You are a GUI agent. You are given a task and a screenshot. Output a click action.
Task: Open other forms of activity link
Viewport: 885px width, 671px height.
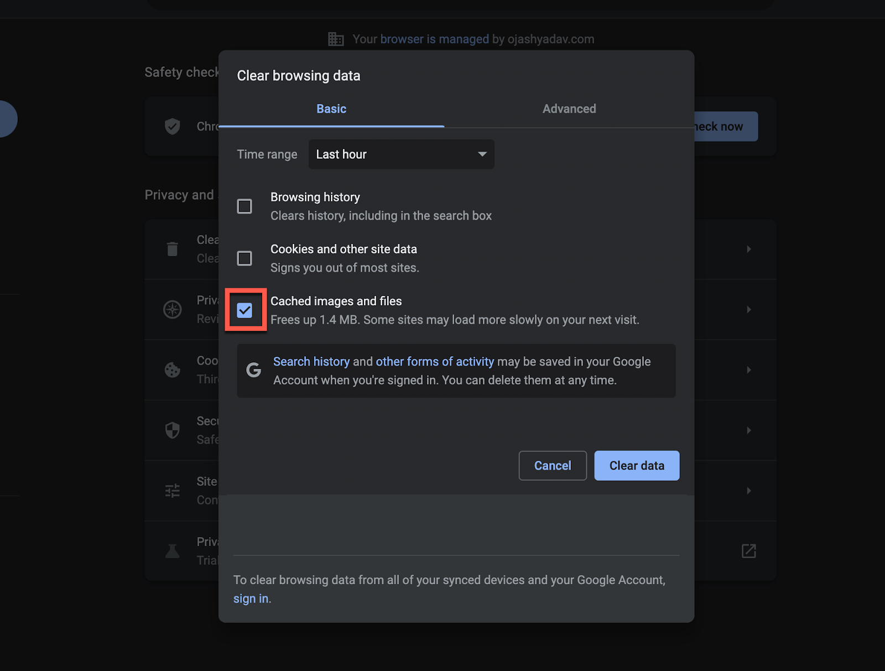[x=435, y=362]
